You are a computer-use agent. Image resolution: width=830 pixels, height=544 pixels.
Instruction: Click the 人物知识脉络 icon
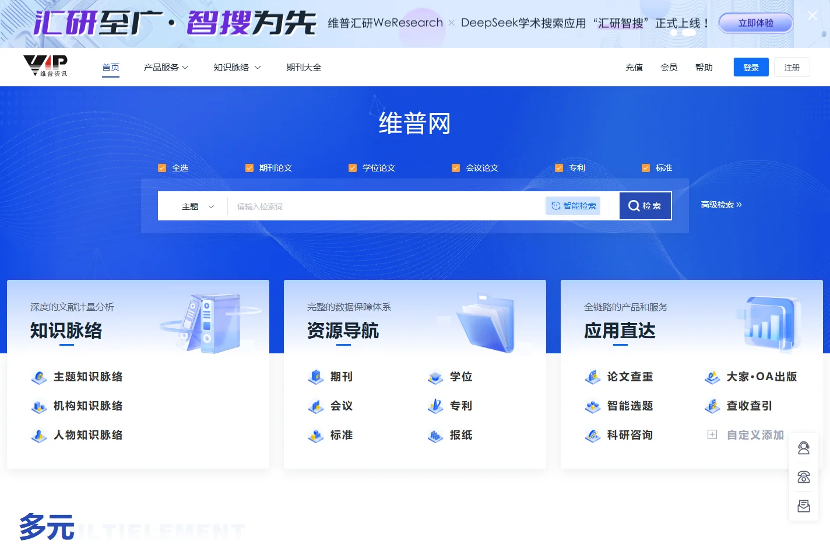coord(39,436)
